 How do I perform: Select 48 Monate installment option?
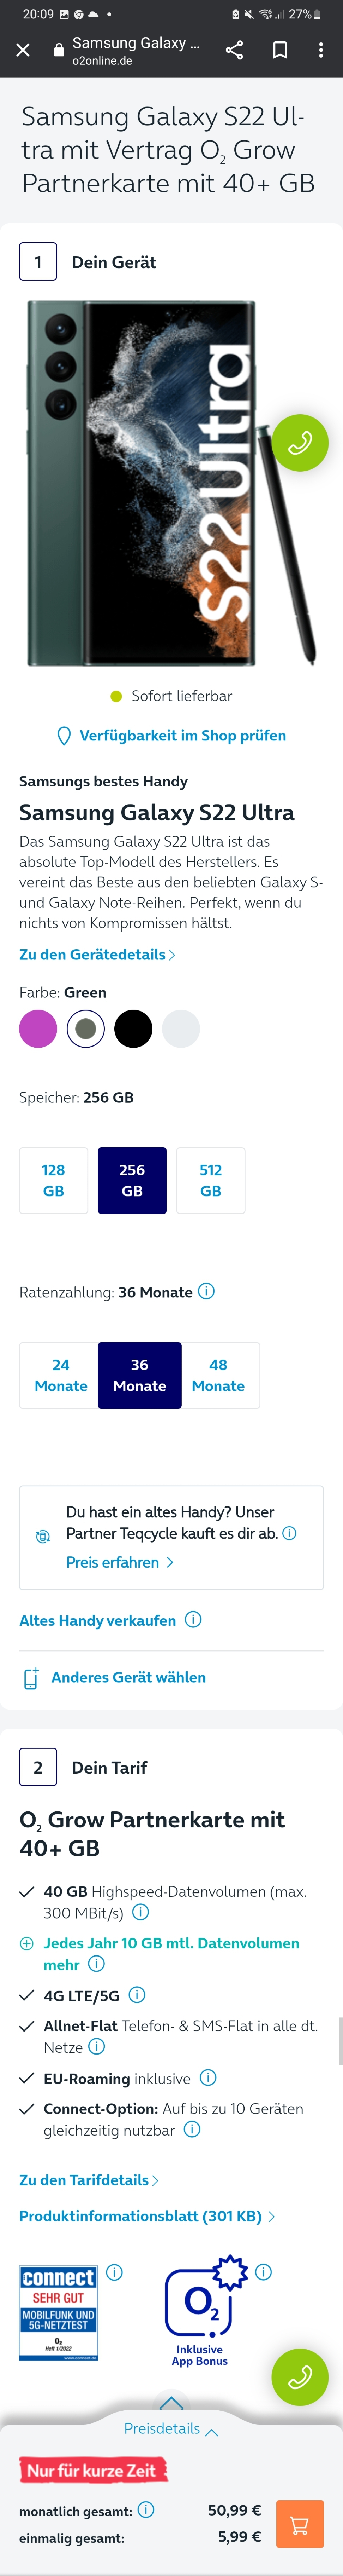click(x=218, y=1375)
